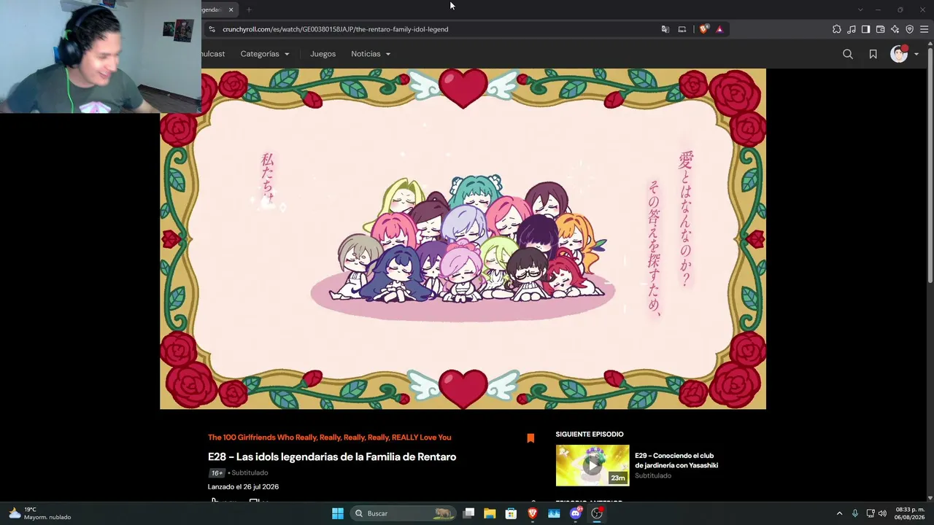Click the SIGUIENTE EPISODIO heading
This screenshot has width=934, height=525.
click(590, 435)
